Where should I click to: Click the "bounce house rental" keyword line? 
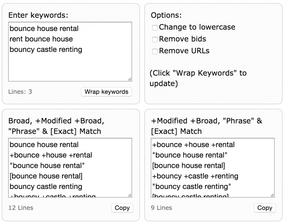[x=44, y=29]
